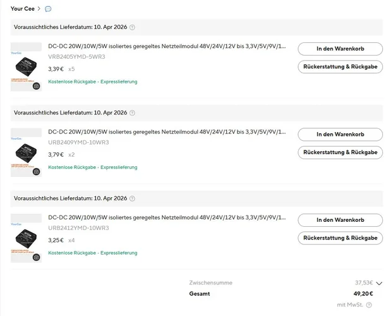The width and height of the screenshot is (391, 316).
Task: Open URB2409YMD-10WR3 product thumbnail
Action: [26, 152]
